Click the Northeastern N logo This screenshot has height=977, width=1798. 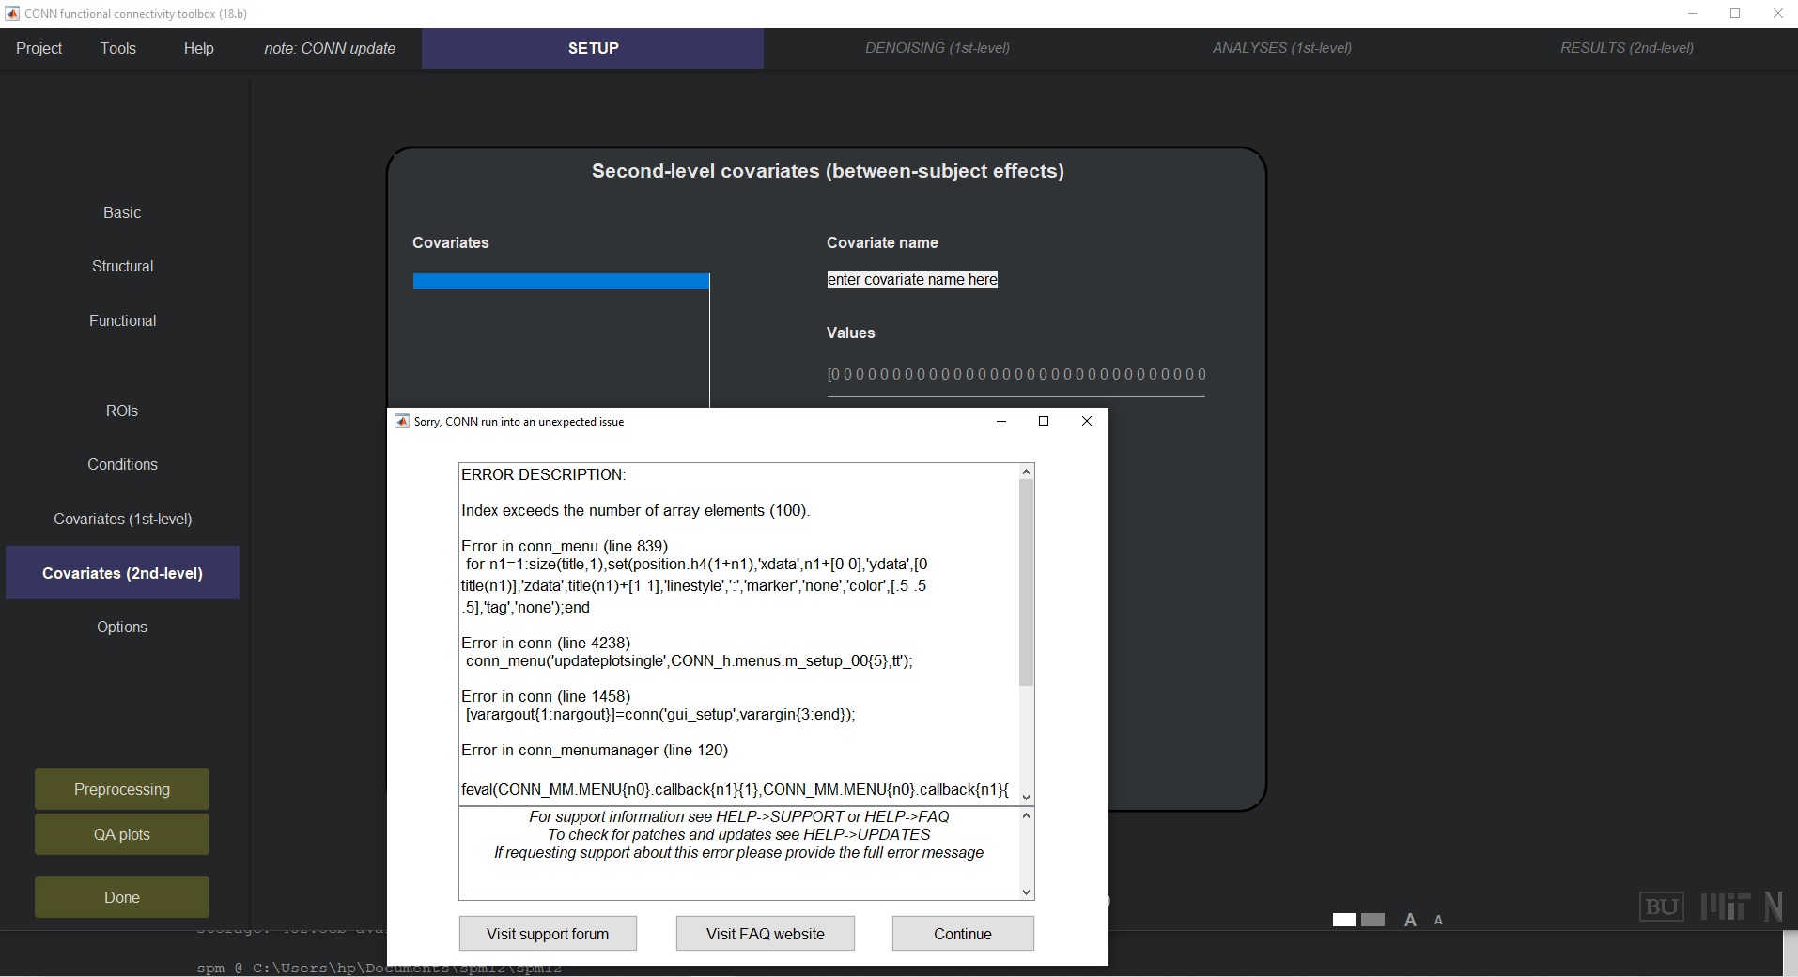1773,907
